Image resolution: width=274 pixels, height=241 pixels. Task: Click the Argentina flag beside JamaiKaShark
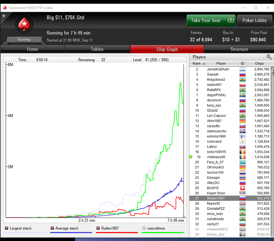point(242,69)
